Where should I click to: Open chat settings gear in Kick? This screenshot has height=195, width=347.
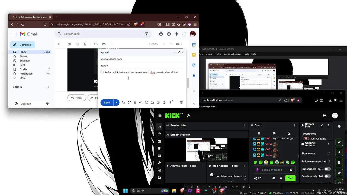tap(281, 178)
